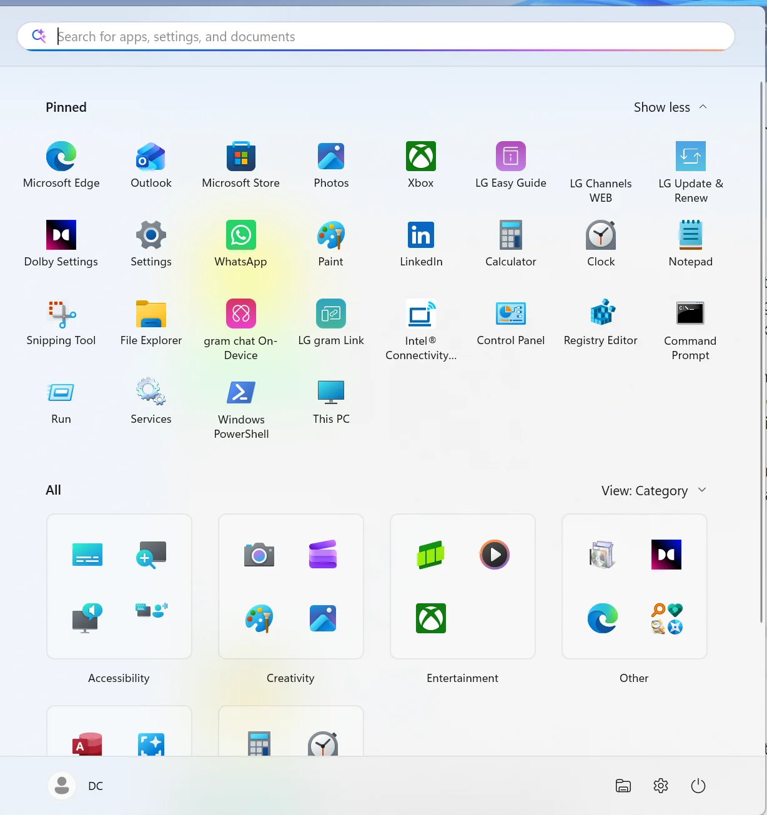Collapse pinned apps with Show less
Image resolution: width=767 pixels, height=815 pixels.
[x=670, y=107]
